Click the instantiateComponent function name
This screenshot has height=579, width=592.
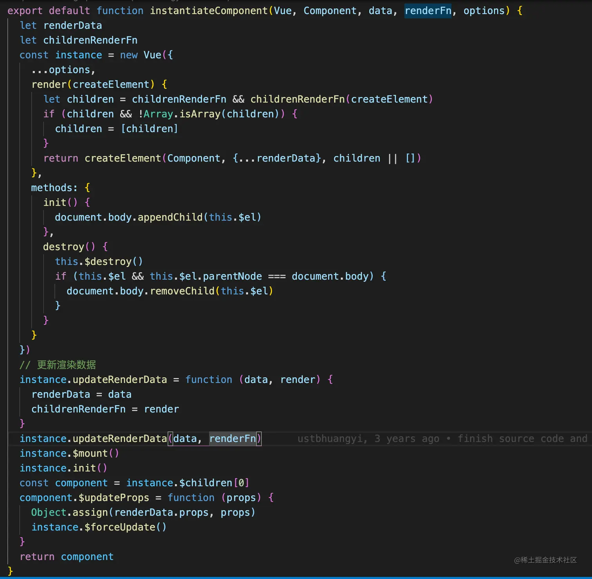(209, 11)
